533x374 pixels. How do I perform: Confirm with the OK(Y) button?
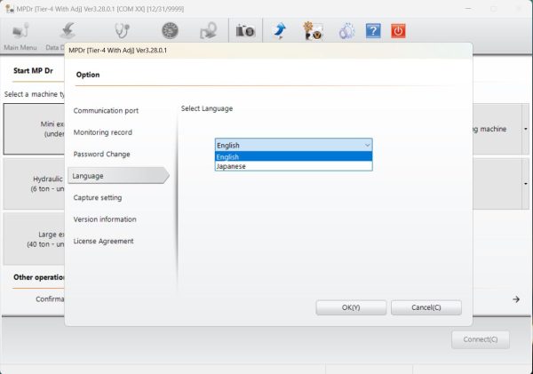click(351, 307)
